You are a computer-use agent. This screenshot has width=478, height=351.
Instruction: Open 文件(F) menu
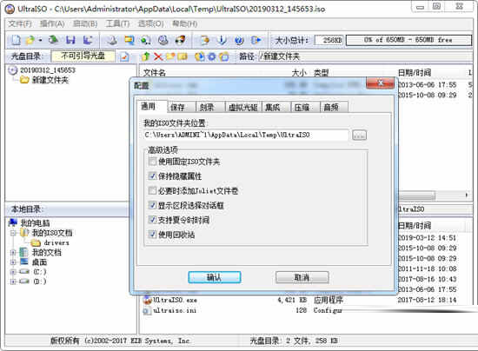(x=20, y=23)
